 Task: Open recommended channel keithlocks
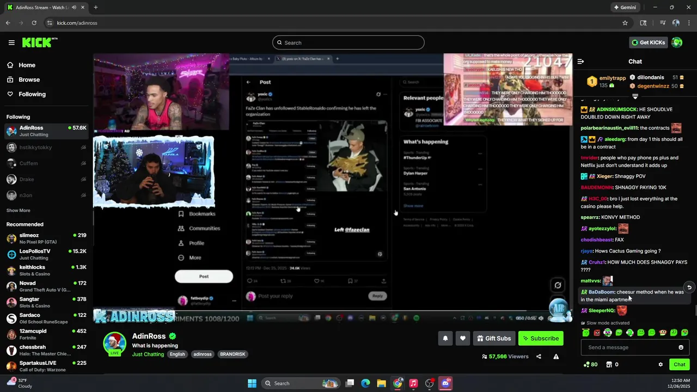pos(46,270)
